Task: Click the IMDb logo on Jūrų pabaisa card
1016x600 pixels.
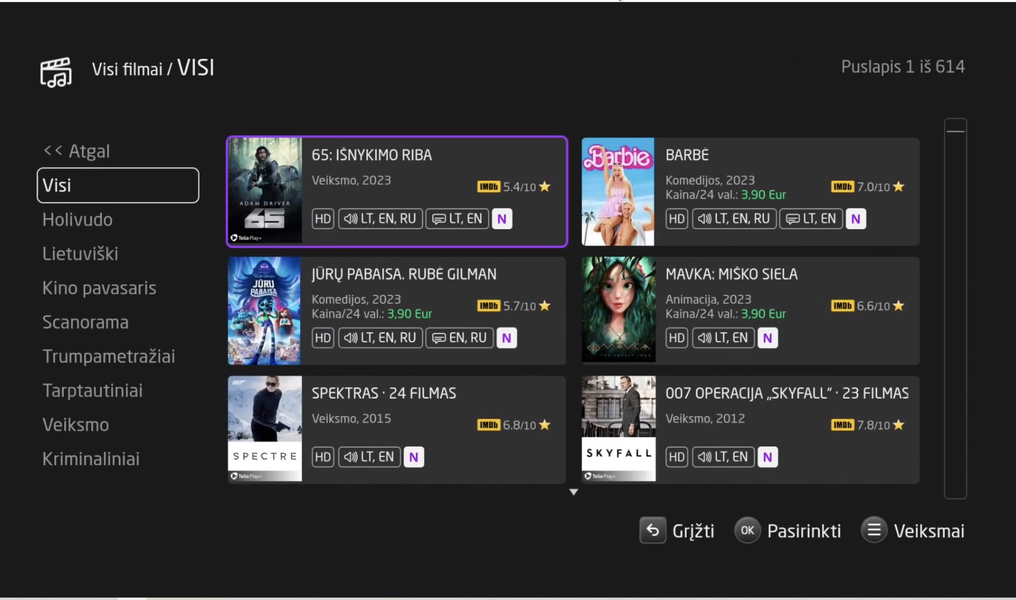Action: click(x=488, y=306)
